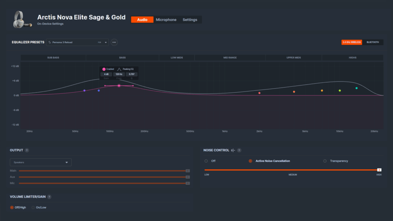
Task: Click the noise cancellation level slider handle
Action: (x=379, y=170)
